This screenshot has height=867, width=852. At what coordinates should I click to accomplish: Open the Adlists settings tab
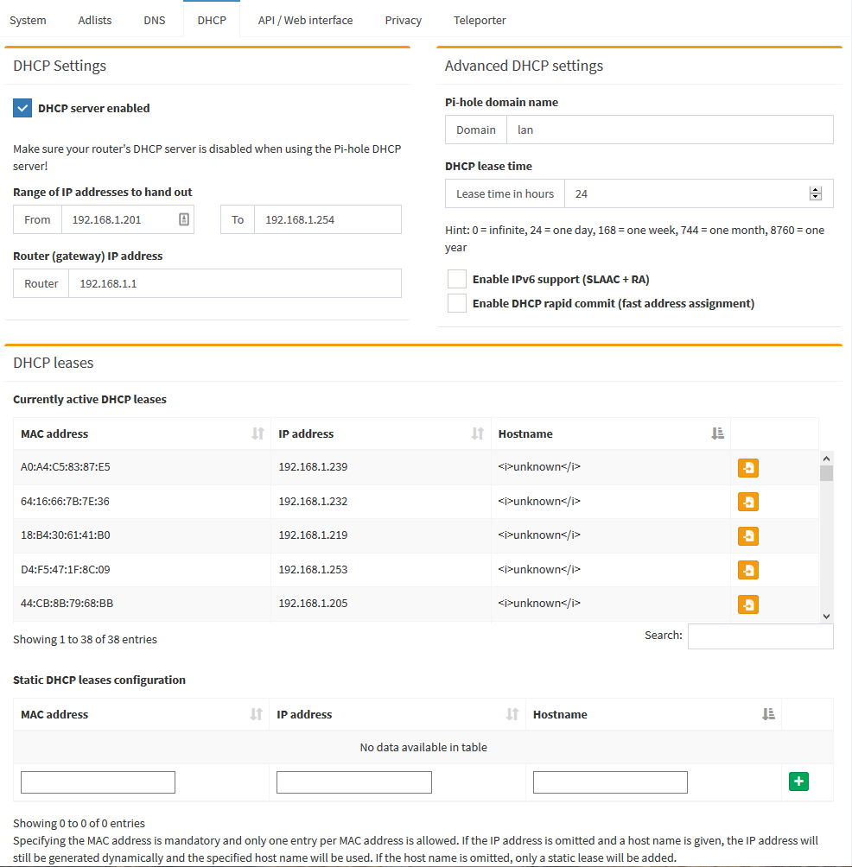click(x=94, y=20)
